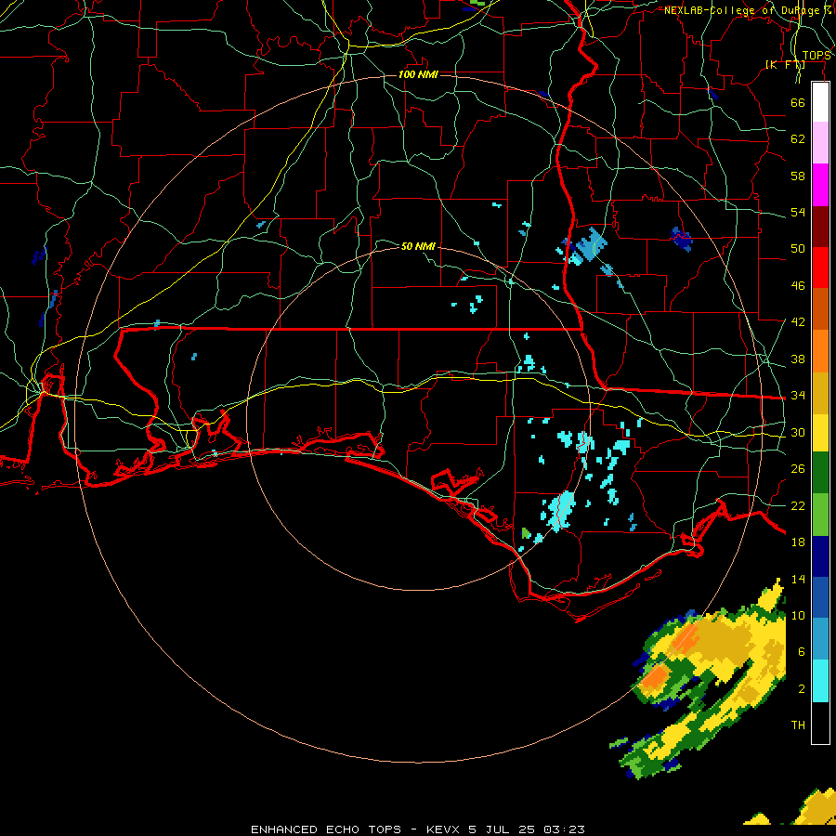This screenshot has height=836, width=836.
Task: Click the legend value 6
Action: (x=802, y=651)
